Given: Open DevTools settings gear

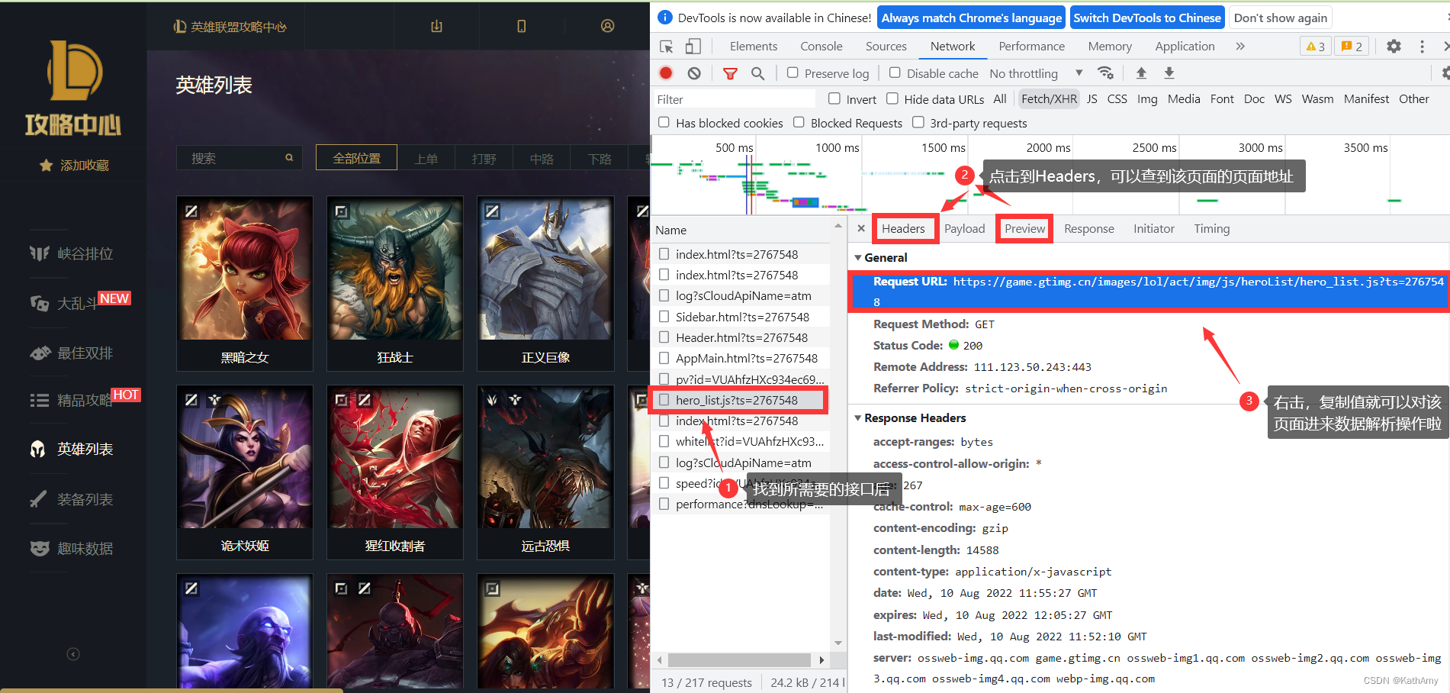Looking at the screenshot, I should point(1394,47).
